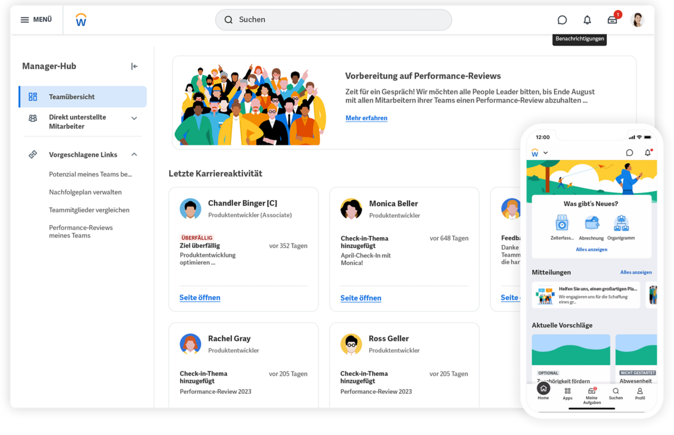The height and width of the screenshot is (435, 674).
Task: Open the inbox tray icon with badge
Action: [612, 20]
